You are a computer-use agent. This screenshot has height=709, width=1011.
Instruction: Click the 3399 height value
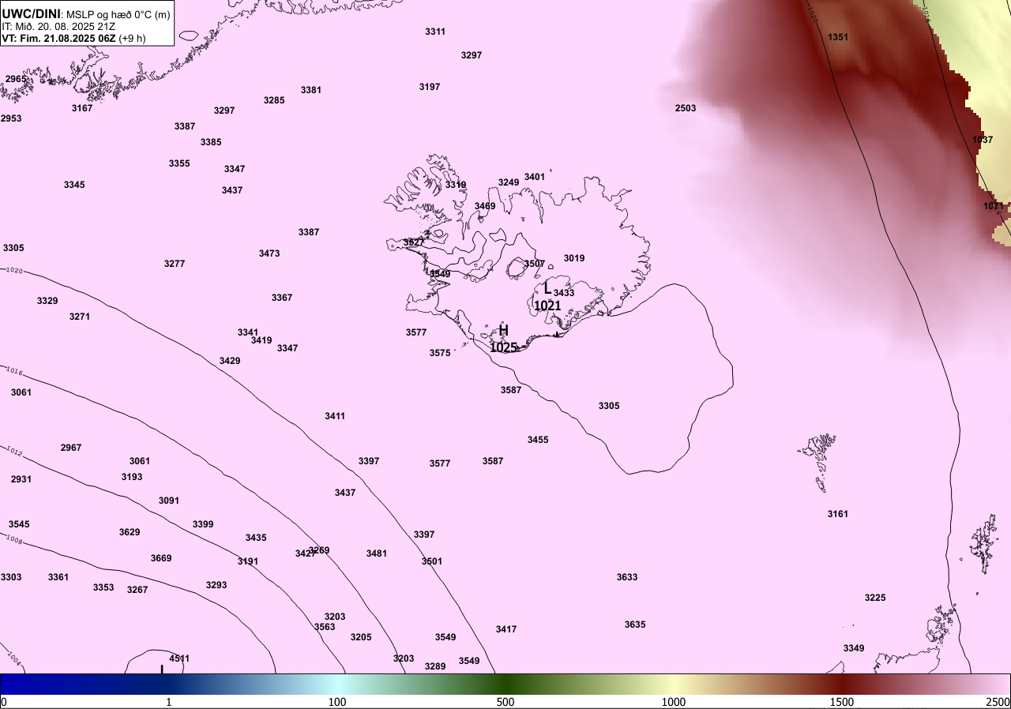tap(203, 524)
